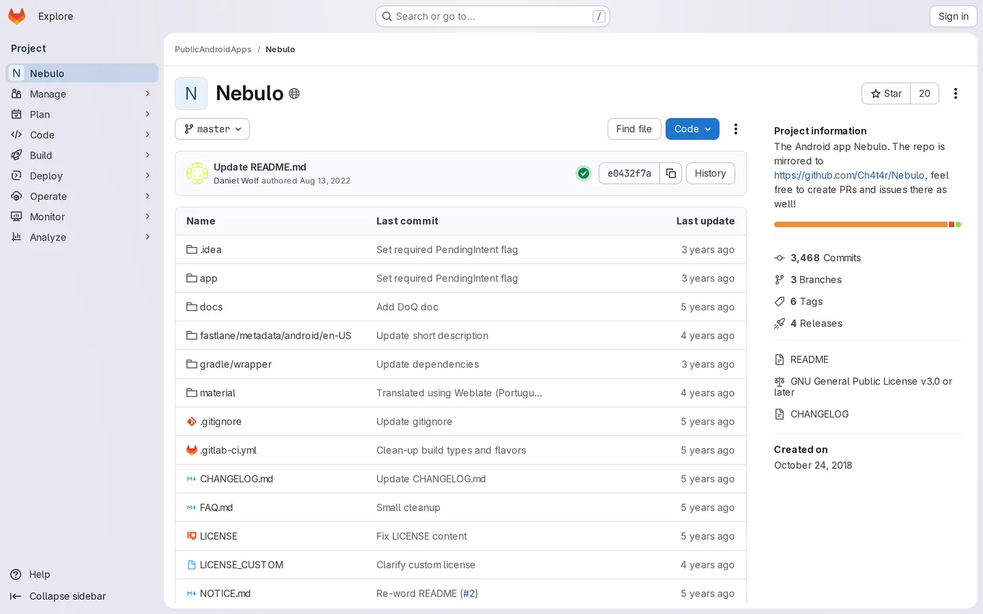Click the README document icon

780,360
